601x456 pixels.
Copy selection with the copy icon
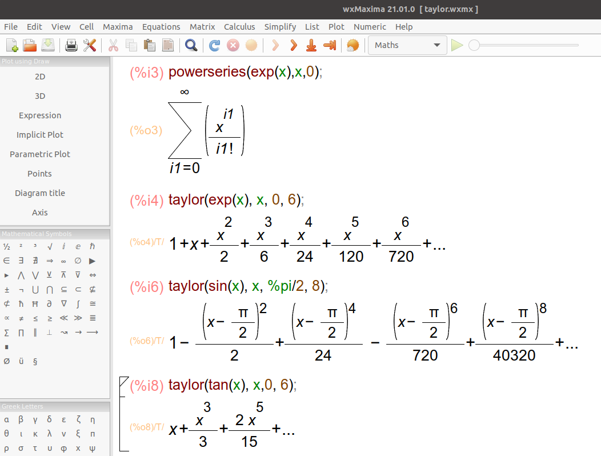pos(131,45)
